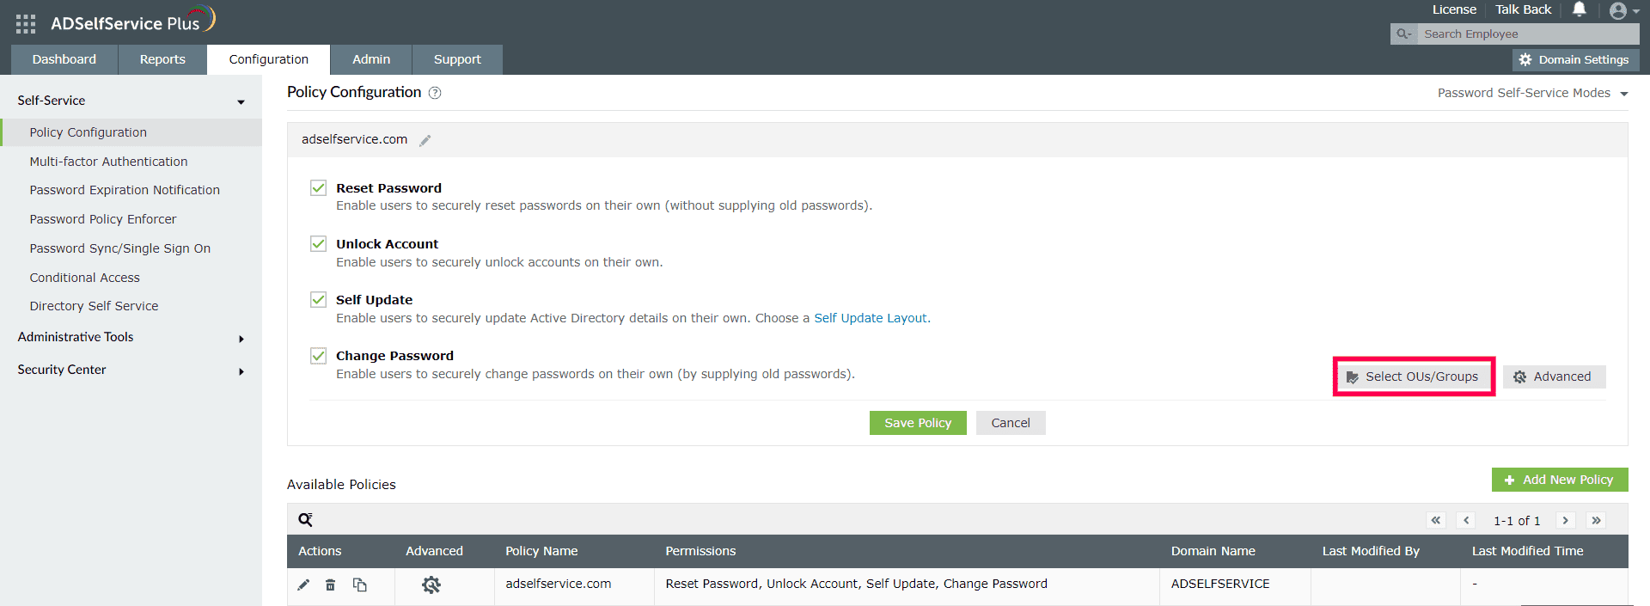
Task: Open the Reports tab
Action: click(x=162, y=59)
